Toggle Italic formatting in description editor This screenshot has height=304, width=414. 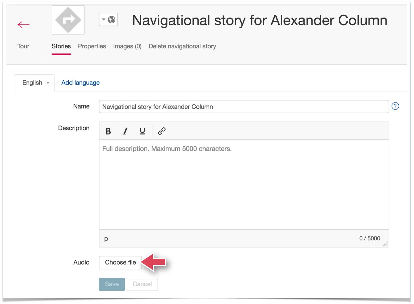pos(125,131)
